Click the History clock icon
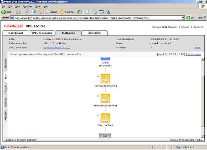 (79, 12)
